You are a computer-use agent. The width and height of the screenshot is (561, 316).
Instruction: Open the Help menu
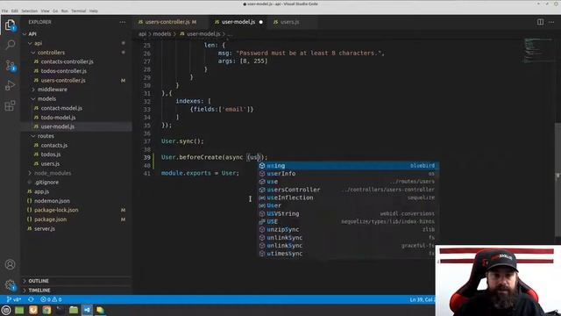tap(94, 11)
